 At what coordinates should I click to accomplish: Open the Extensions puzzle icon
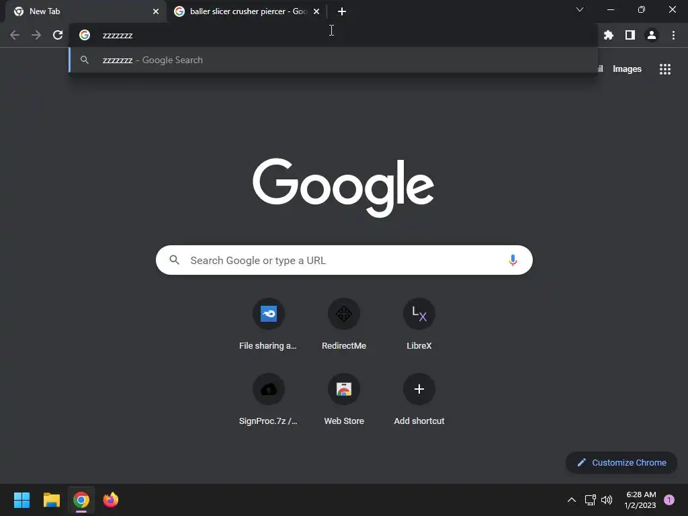tap(609, 35)
